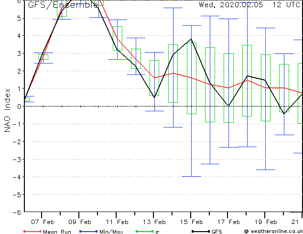Click the y-axis value '3'
Image resolution: width=303 pixels, height=234 pixels.
19,53
